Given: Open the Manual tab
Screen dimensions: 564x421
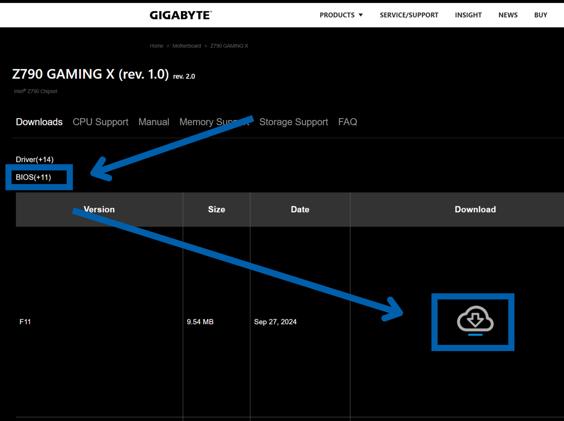Looking at the screenshot, I should (154, 122).
